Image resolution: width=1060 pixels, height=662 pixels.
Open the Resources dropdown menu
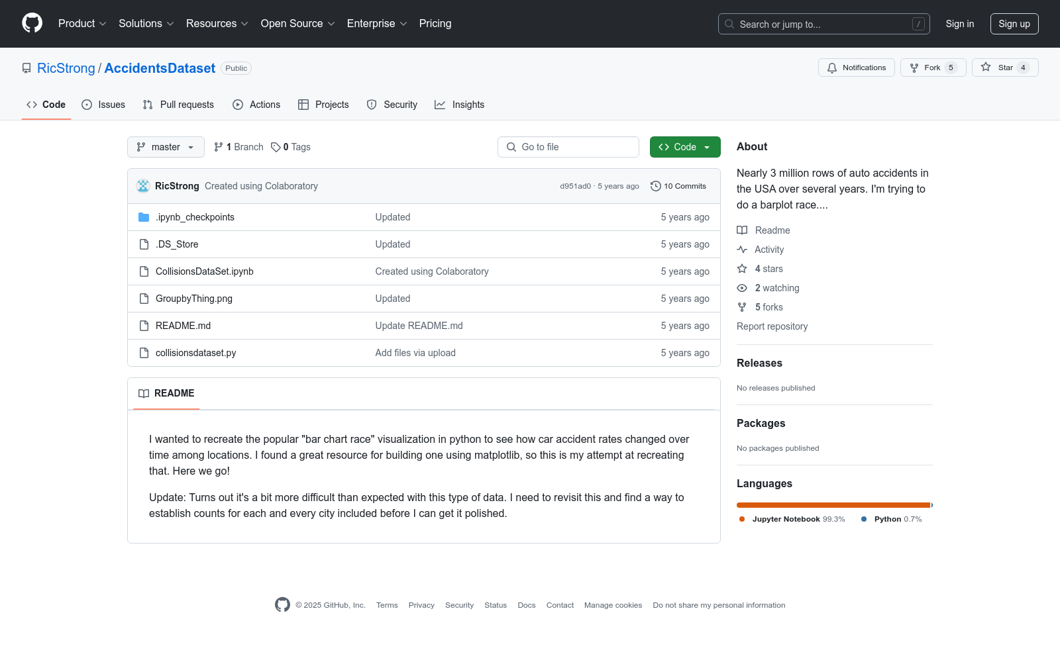pyautogui.click(x=217, y=24)
